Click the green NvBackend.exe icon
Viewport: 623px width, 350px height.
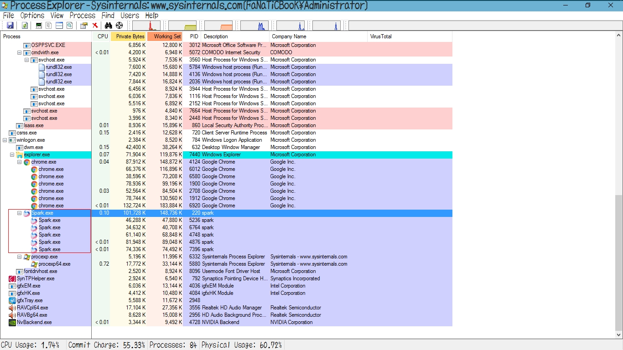(x=12, y=323)
